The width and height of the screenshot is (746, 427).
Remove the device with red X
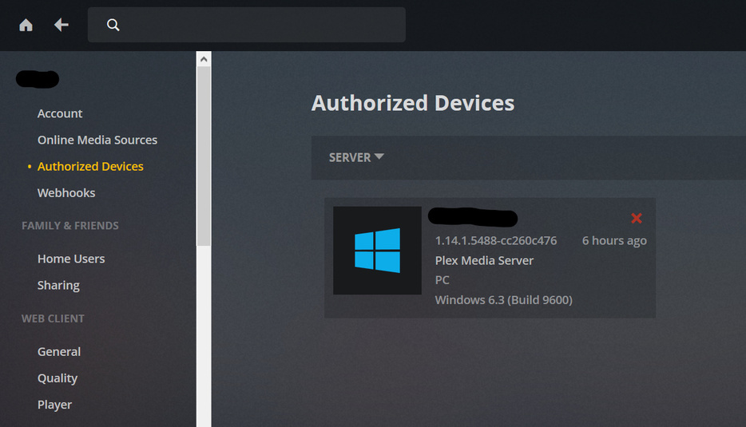[x=637, y=218]
